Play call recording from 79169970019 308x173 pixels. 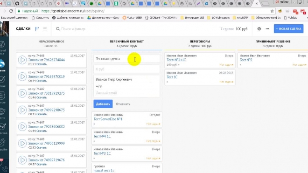22,76
